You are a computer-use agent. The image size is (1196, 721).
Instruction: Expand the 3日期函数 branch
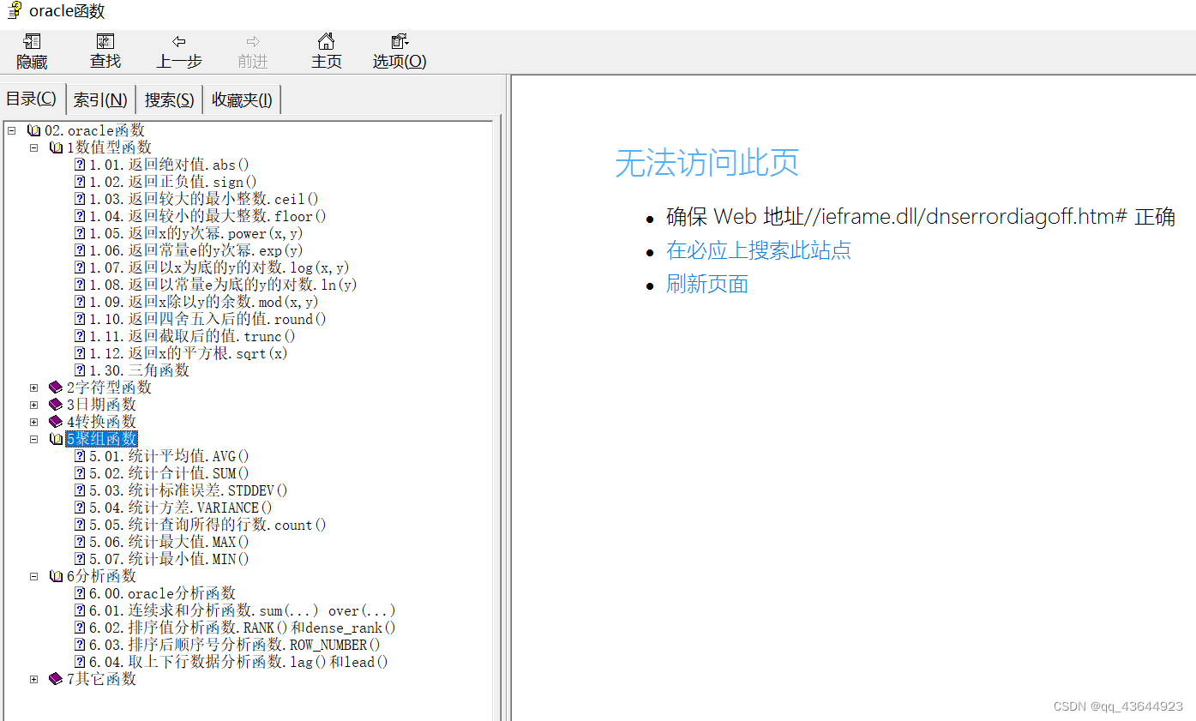(x=34, y=405)
